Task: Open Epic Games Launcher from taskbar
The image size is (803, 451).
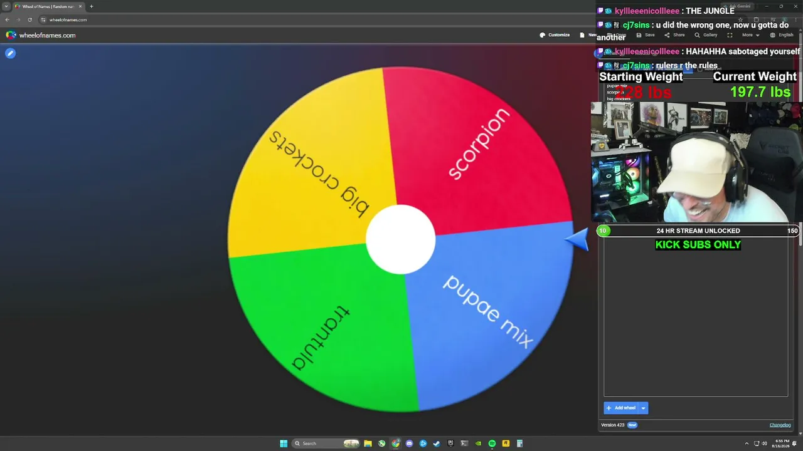Action: [x=450, y=443]
